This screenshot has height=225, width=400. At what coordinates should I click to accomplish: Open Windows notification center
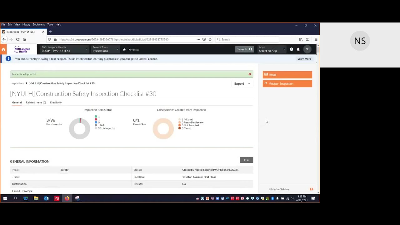(x=313, y=198)
